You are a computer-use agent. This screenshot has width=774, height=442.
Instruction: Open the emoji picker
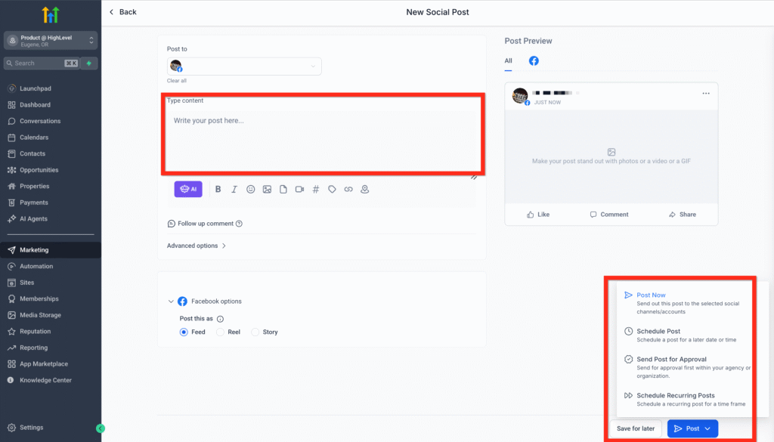251,190
